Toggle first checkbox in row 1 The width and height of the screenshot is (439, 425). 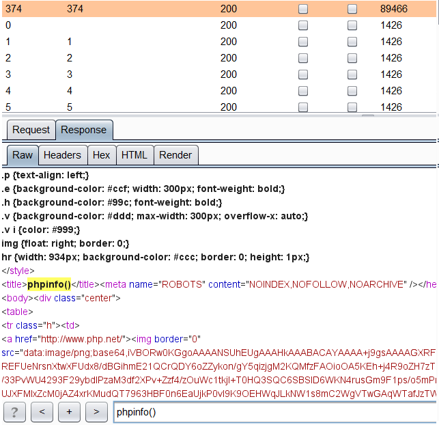click(303, 42)
